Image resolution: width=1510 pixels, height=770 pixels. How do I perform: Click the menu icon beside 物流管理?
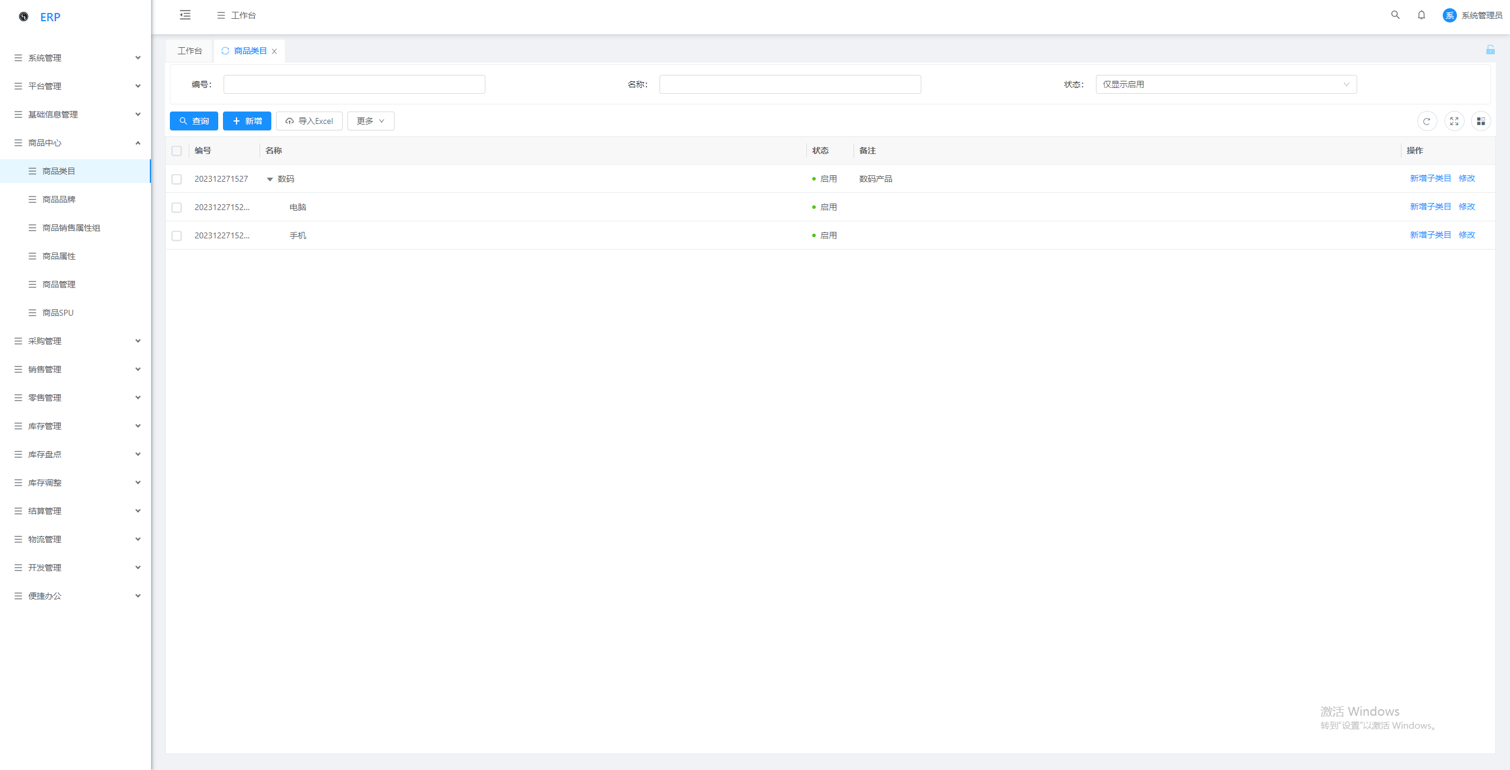pos(18,539)
